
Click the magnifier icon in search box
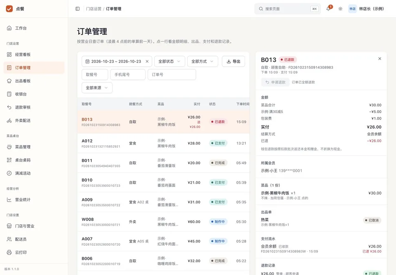click(261, 9)
